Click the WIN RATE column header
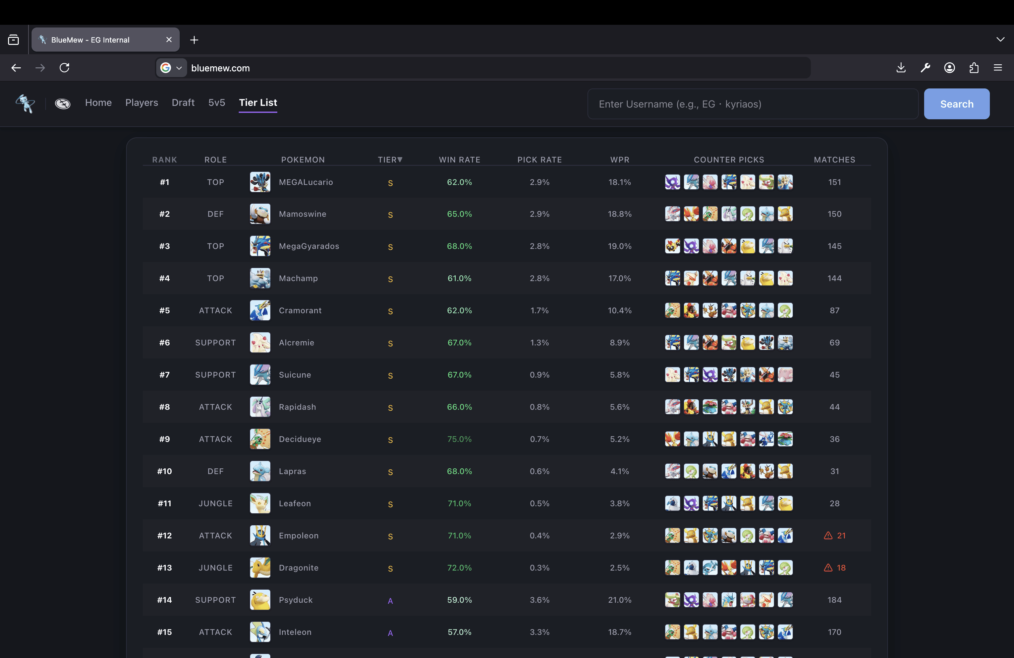The width and height of the screenshot is (1014, 658). 459,159
